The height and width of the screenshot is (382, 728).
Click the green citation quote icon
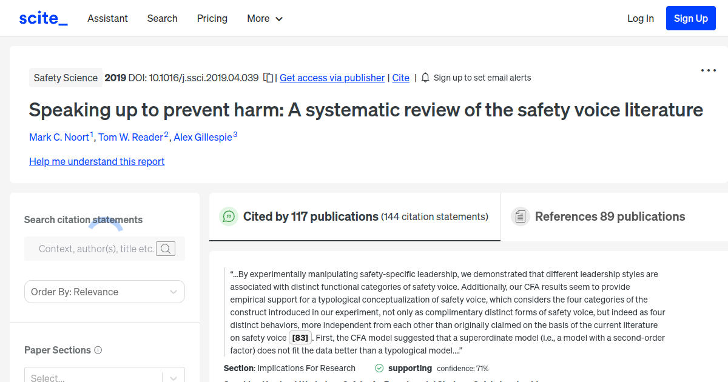[229, 216]
